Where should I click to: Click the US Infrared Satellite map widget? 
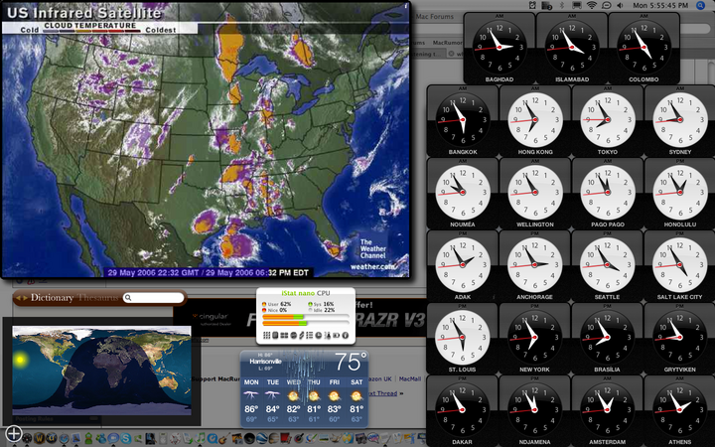pyautogui.click(x=207, y=139)
